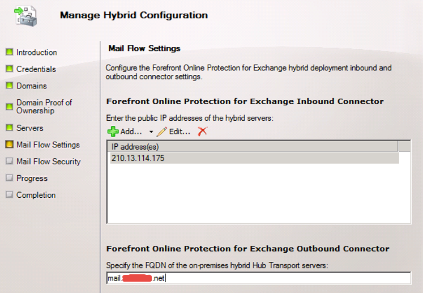Remove selected IP with red X icon
Image resolution: width=423 pixels, height=293 pixels.
(x=202, y=131)
